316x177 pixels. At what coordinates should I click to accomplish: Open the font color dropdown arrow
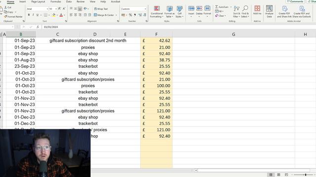65,15
